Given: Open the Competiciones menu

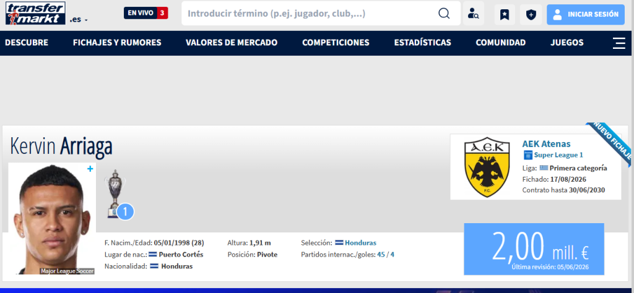Looking at the screenshot, I should pos(336,43).
